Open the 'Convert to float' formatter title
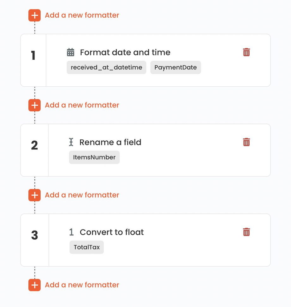The image size is (291, 307). click(x=112, y=232)
